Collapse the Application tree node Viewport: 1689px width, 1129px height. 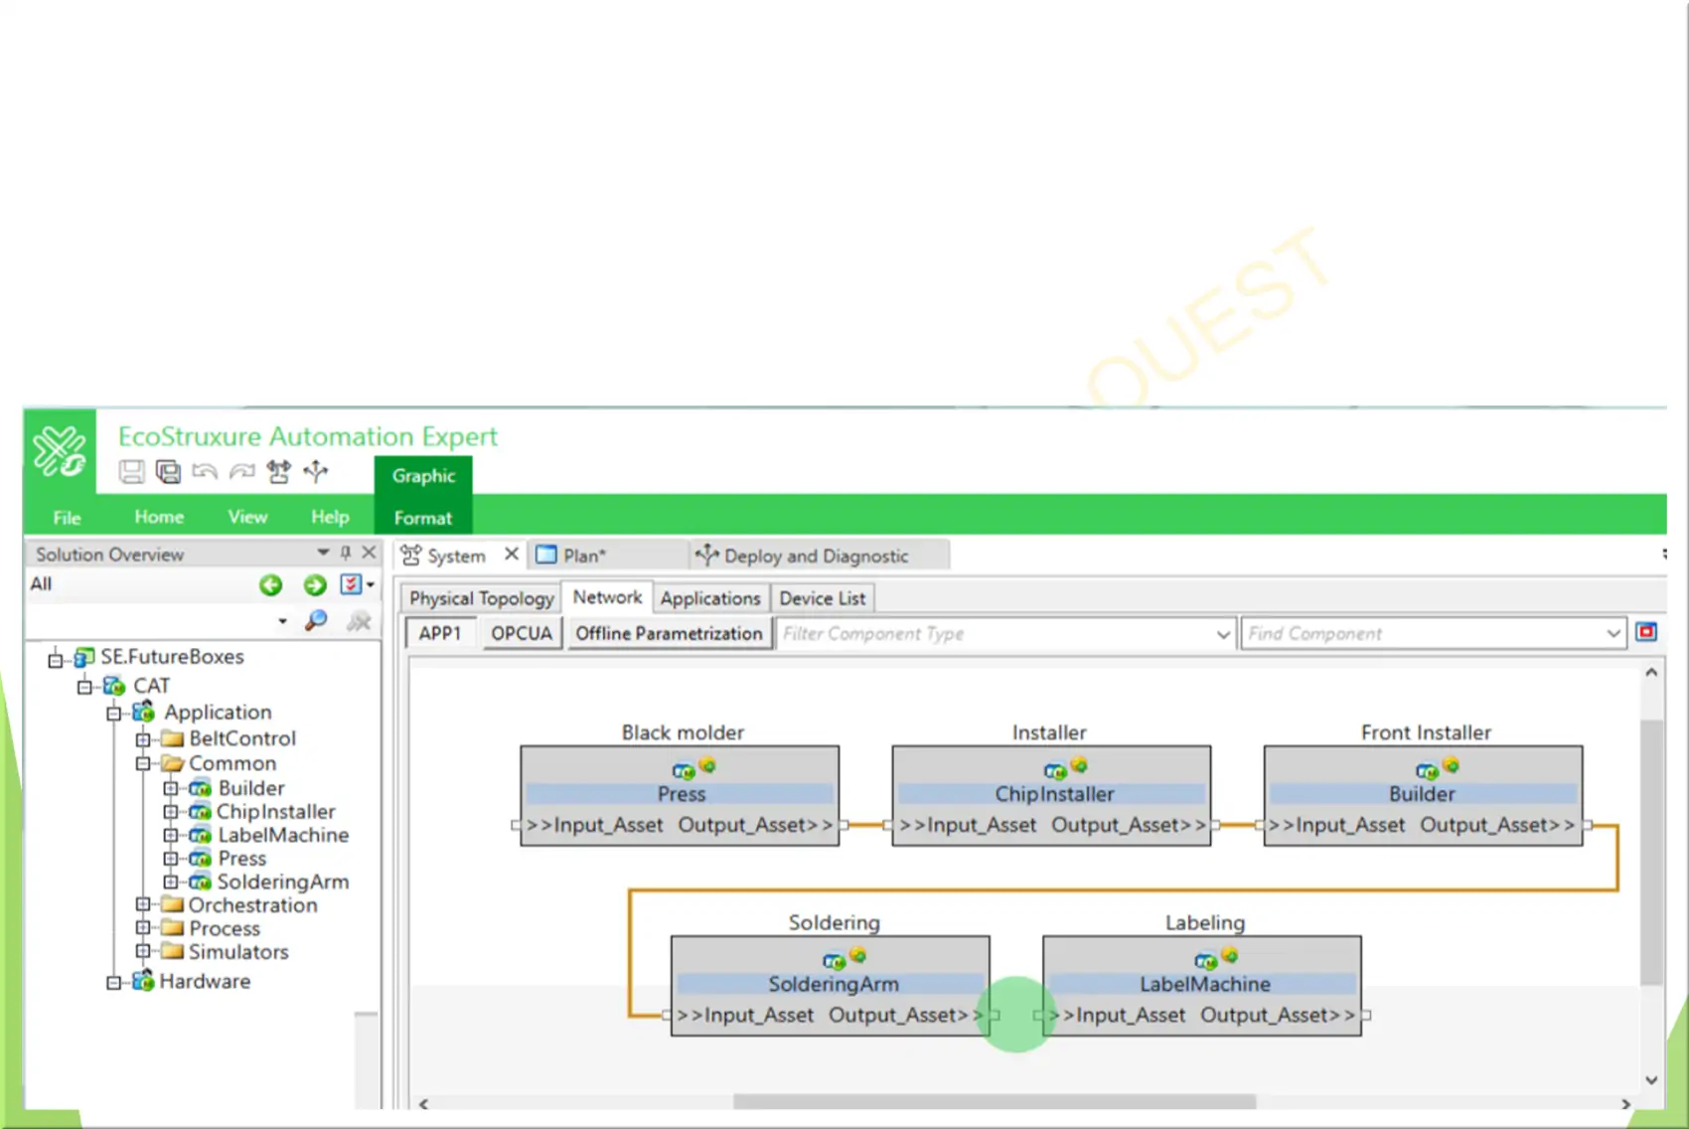[114, 714]
